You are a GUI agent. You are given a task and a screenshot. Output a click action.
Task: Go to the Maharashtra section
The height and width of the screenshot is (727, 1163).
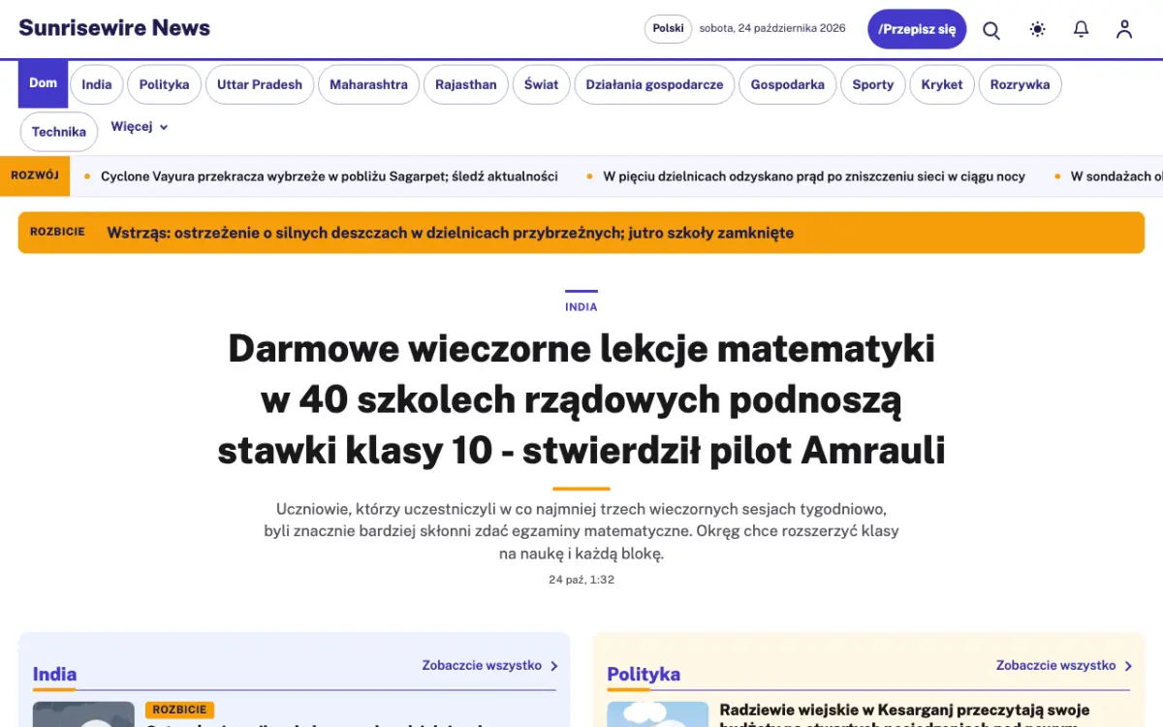pos(368,84)
